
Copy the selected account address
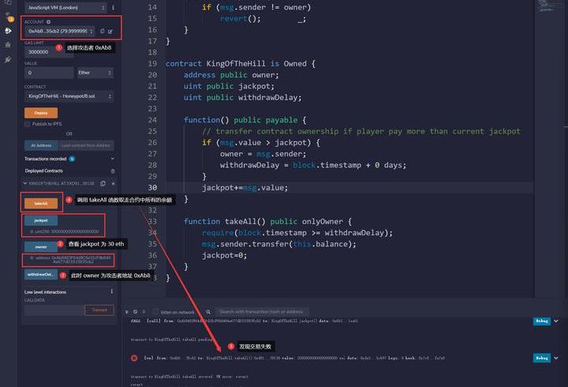pyautogui.click(x=102, y=32)
